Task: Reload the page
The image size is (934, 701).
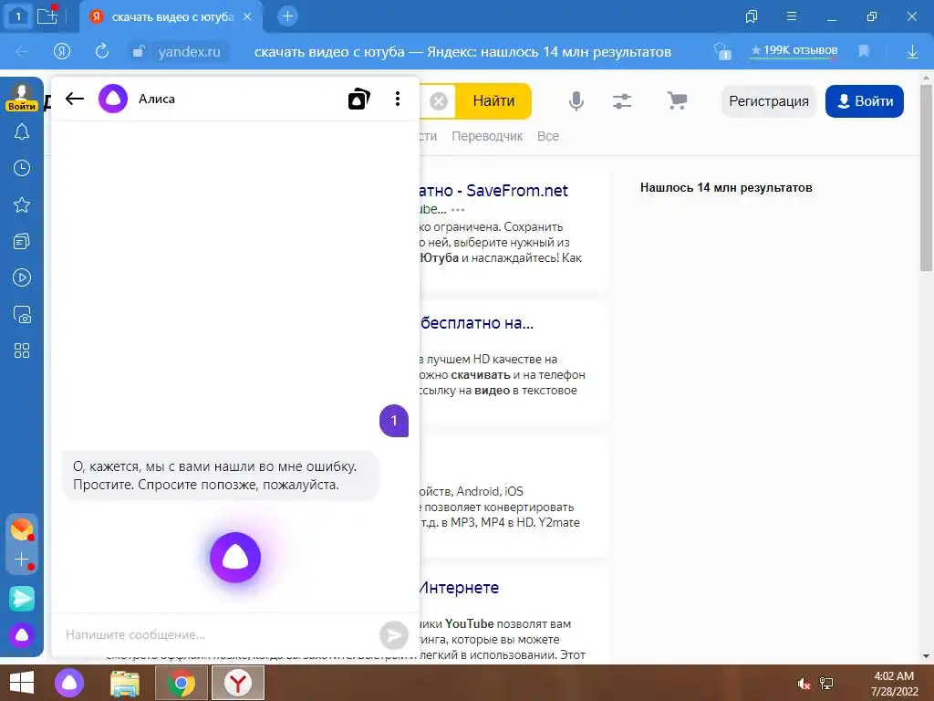Action: pyautogui.click(x=102, y=51)
